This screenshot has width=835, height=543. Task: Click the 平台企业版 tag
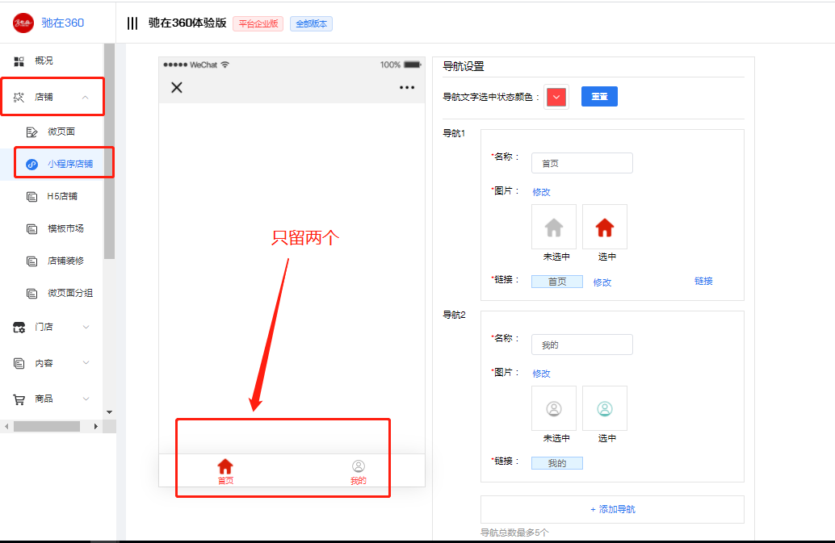(x=258, y=24)
